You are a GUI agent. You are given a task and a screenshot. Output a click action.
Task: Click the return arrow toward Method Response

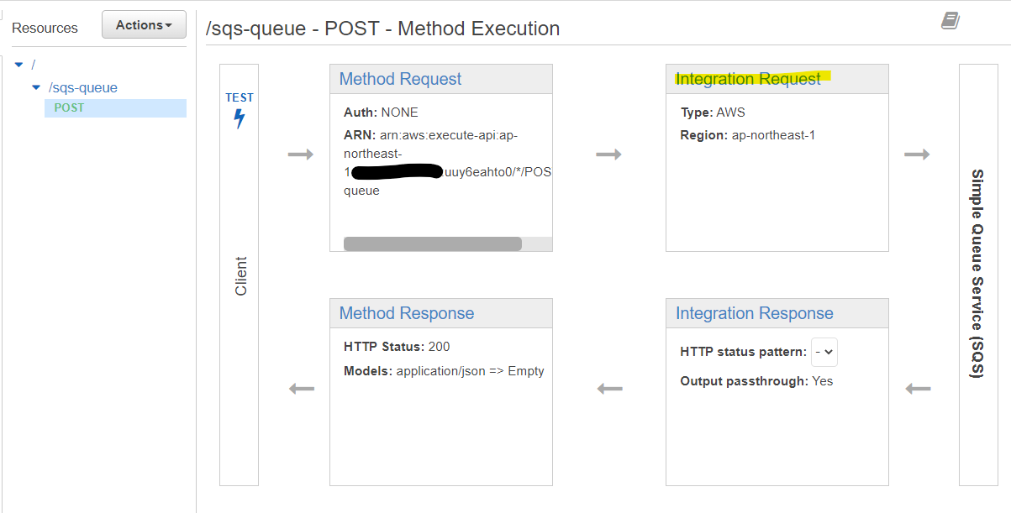click(608, 388)
